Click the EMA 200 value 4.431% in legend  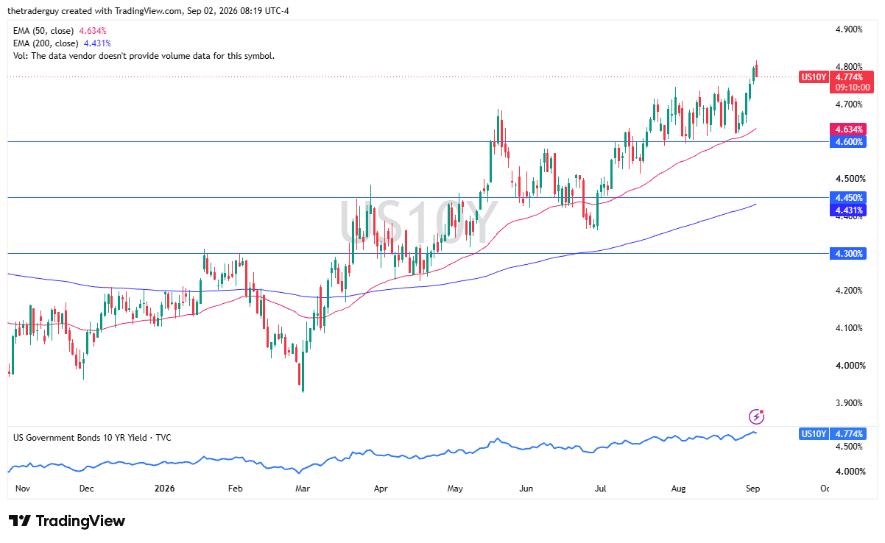98,43
